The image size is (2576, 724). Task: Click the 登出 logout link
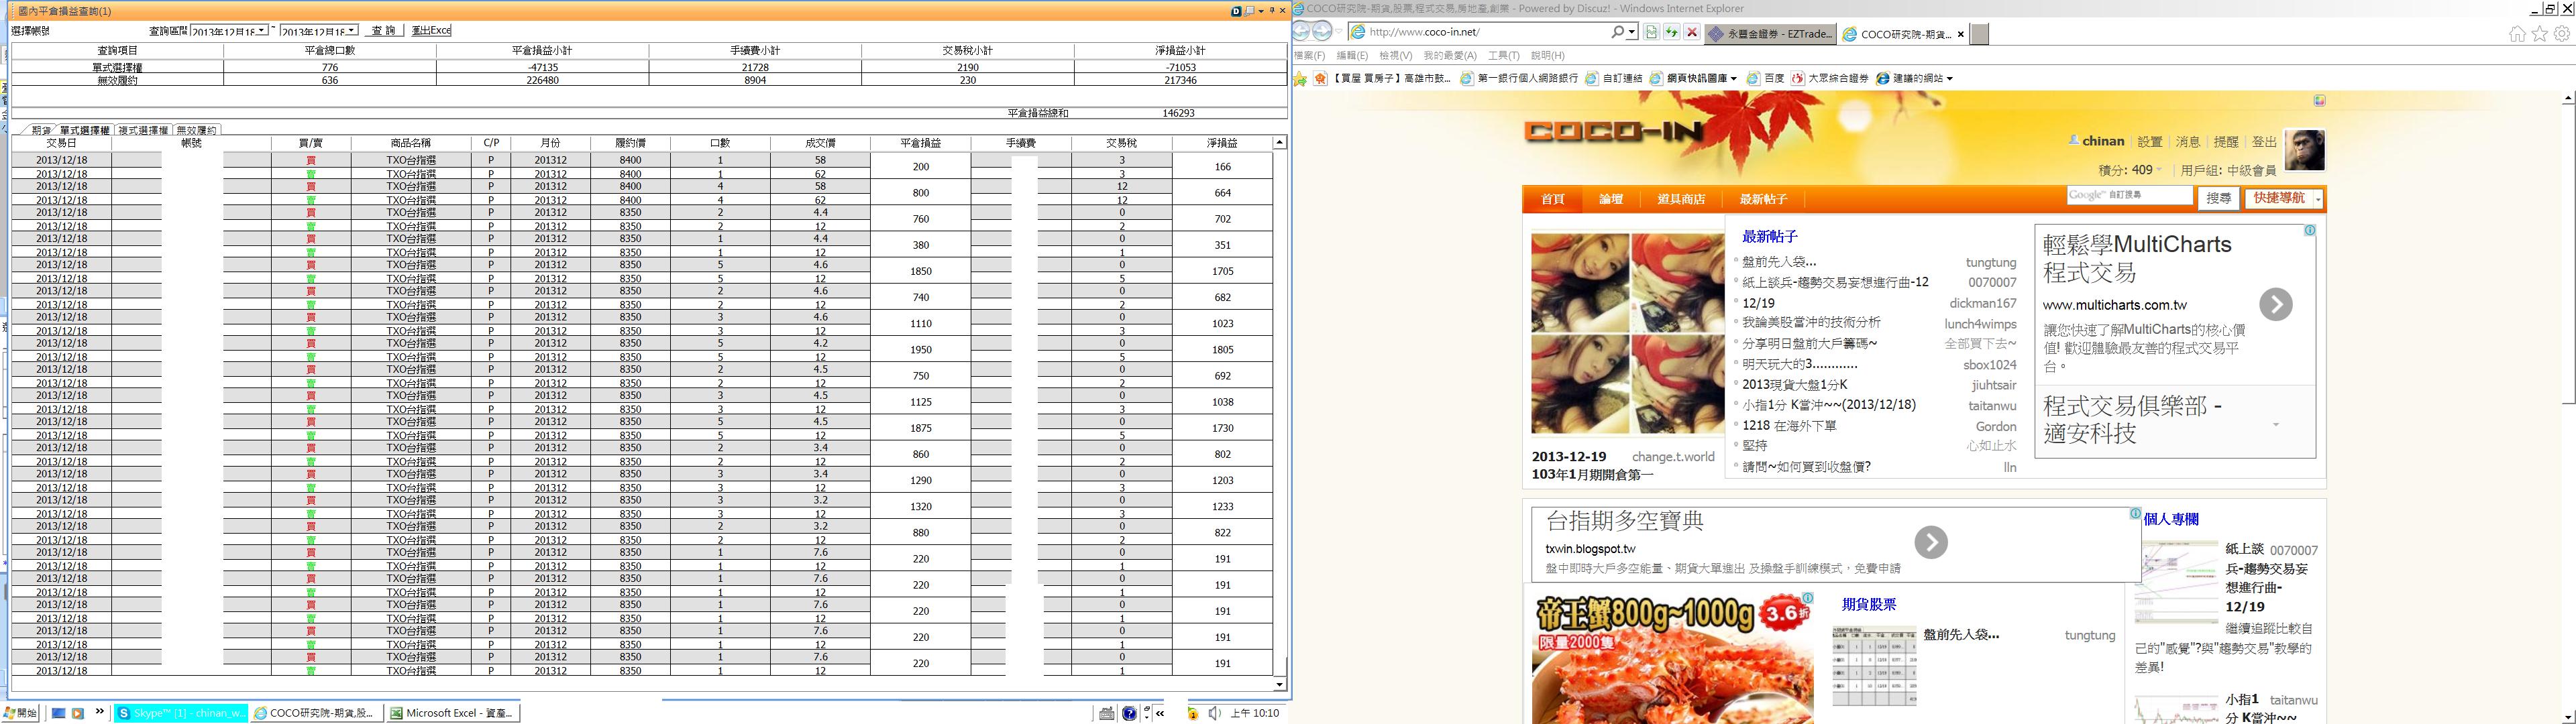tap(2264, 142)
